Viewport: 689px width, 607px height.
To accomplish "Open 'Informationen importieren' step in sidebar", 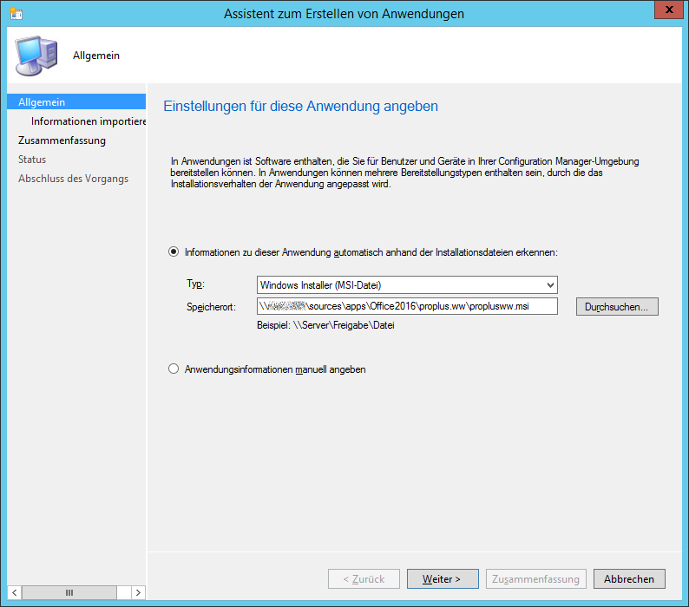I will (88, 121).
